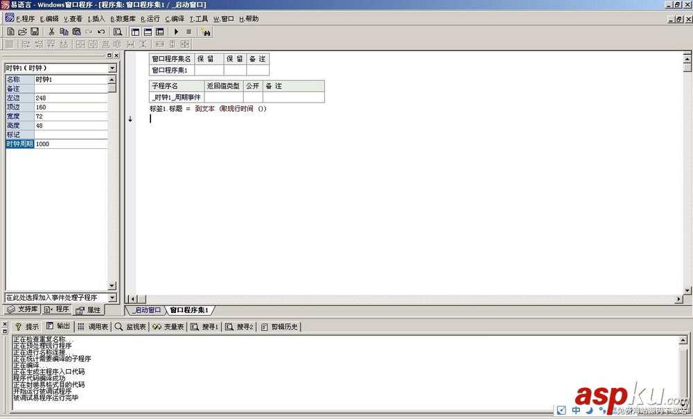Run the program with the play icon
The height and width of the screenshot is (419, 693).
click(176, 32)
